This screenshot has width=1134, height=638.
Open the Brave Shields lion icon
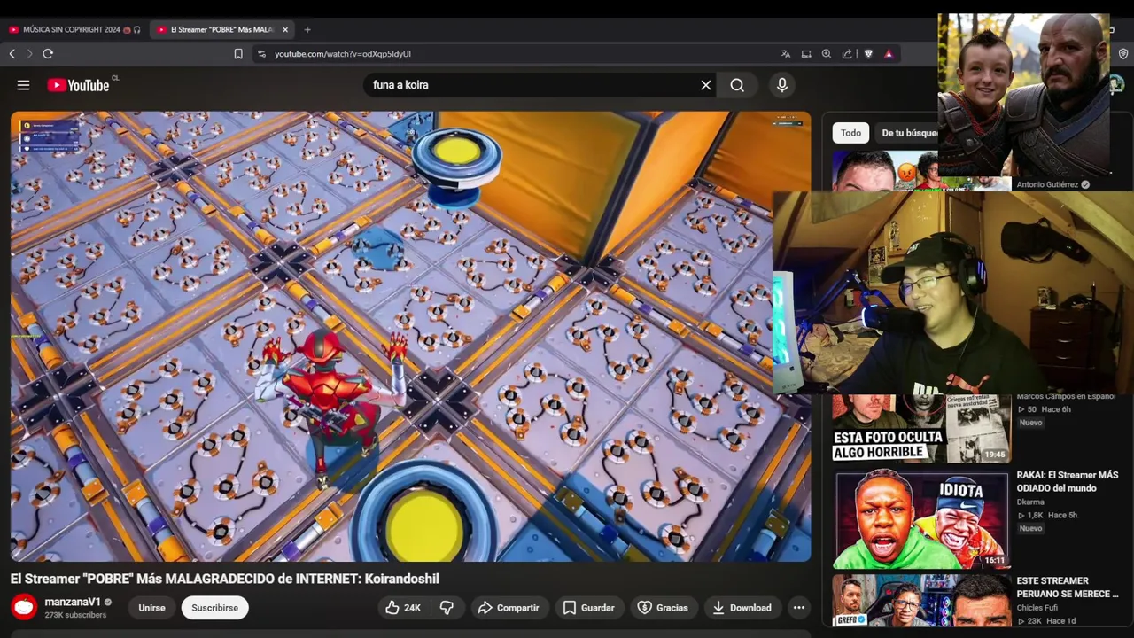click(x=868, y=54)
